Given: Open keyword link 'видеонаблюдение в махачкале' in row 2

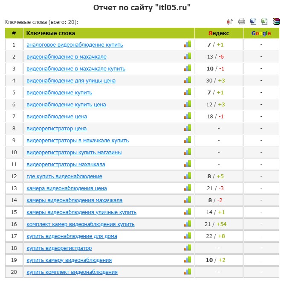Looking at the screenshot, I should click(67, 57).
